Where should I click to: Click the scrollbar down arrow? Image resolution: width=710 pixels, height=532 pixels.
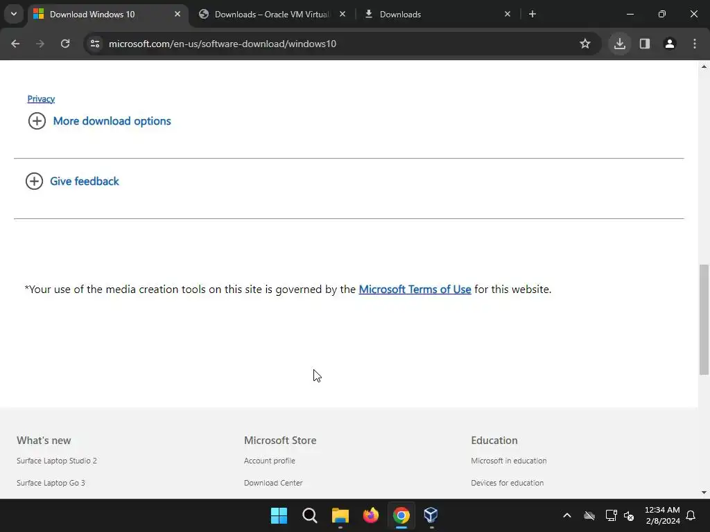click(x=704, y=493)
